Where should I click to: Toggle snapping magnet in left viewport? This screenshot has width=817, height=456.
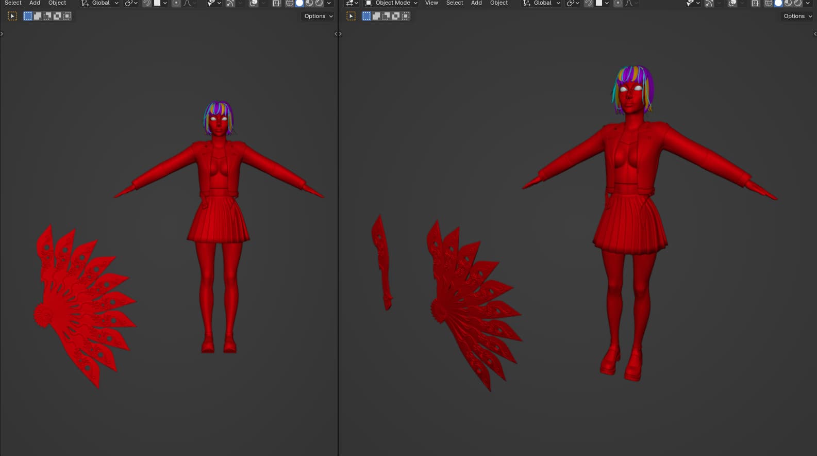point(147,3)
